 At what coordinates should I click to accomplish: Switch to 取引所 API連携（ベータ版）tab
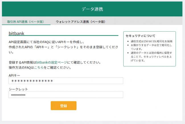click(26, 22)
